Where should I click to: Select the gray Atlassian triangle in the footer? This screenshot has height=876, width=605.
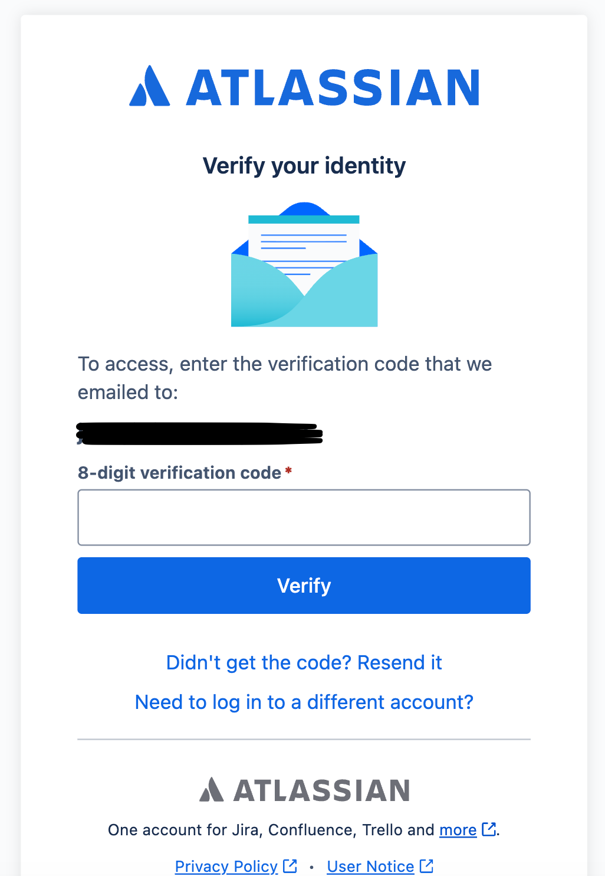pyautogui.click(x=211, y=789)
